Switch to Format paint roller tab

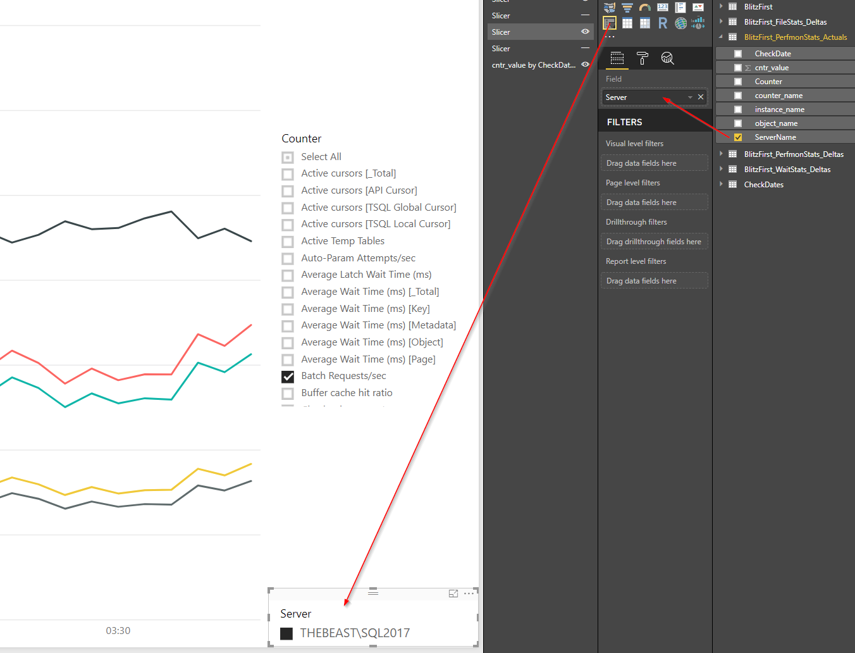click(643, 58)
